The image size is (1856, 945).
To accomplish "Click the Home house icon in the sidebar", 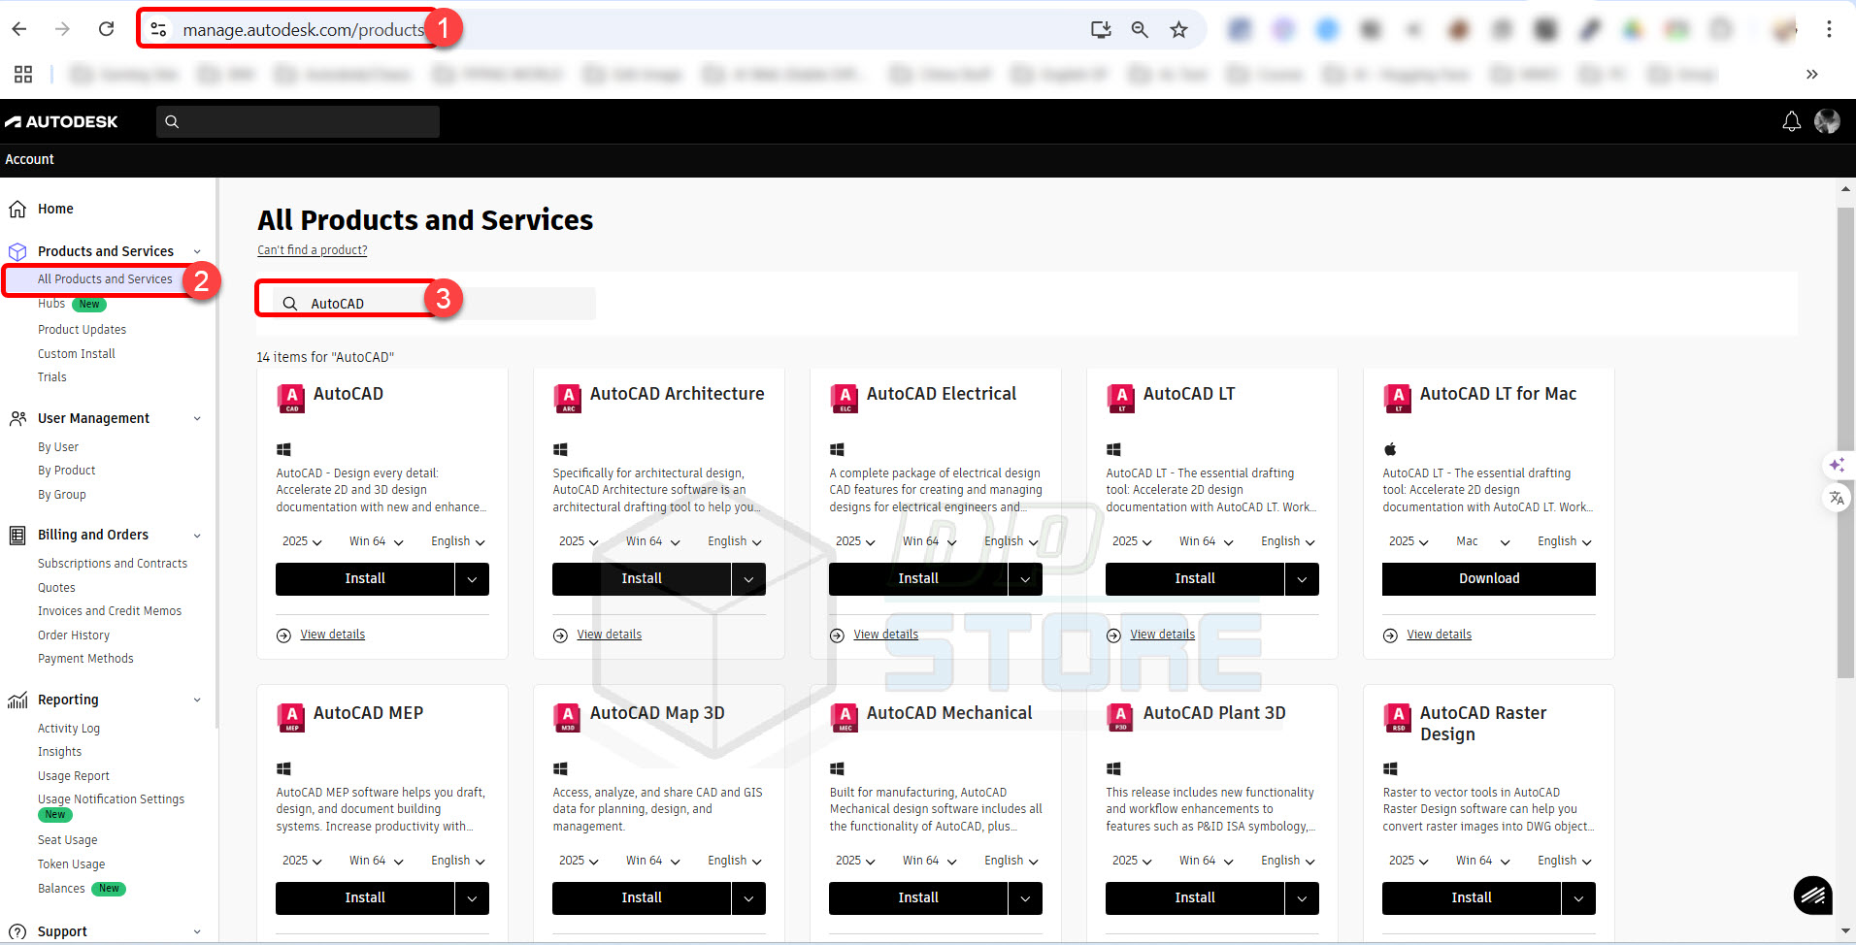I will [x=17, y=209].
